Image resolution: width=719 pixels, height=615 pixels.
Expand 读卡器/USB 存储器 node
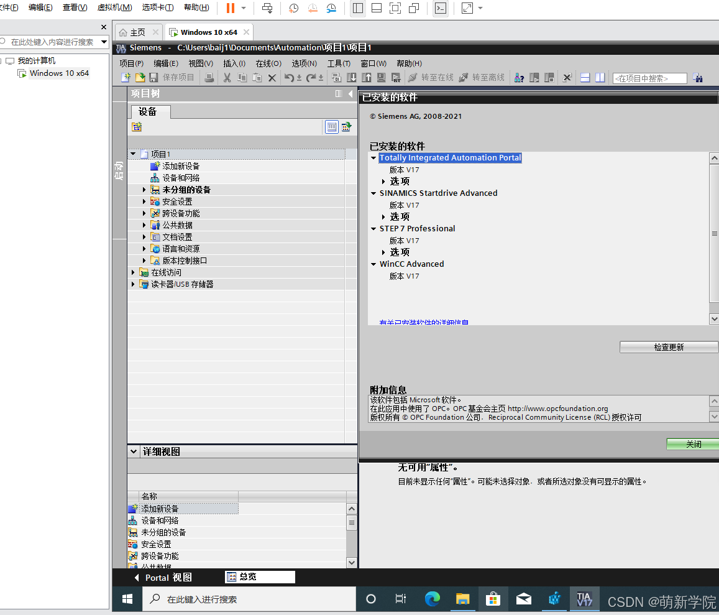coord(133,284)
